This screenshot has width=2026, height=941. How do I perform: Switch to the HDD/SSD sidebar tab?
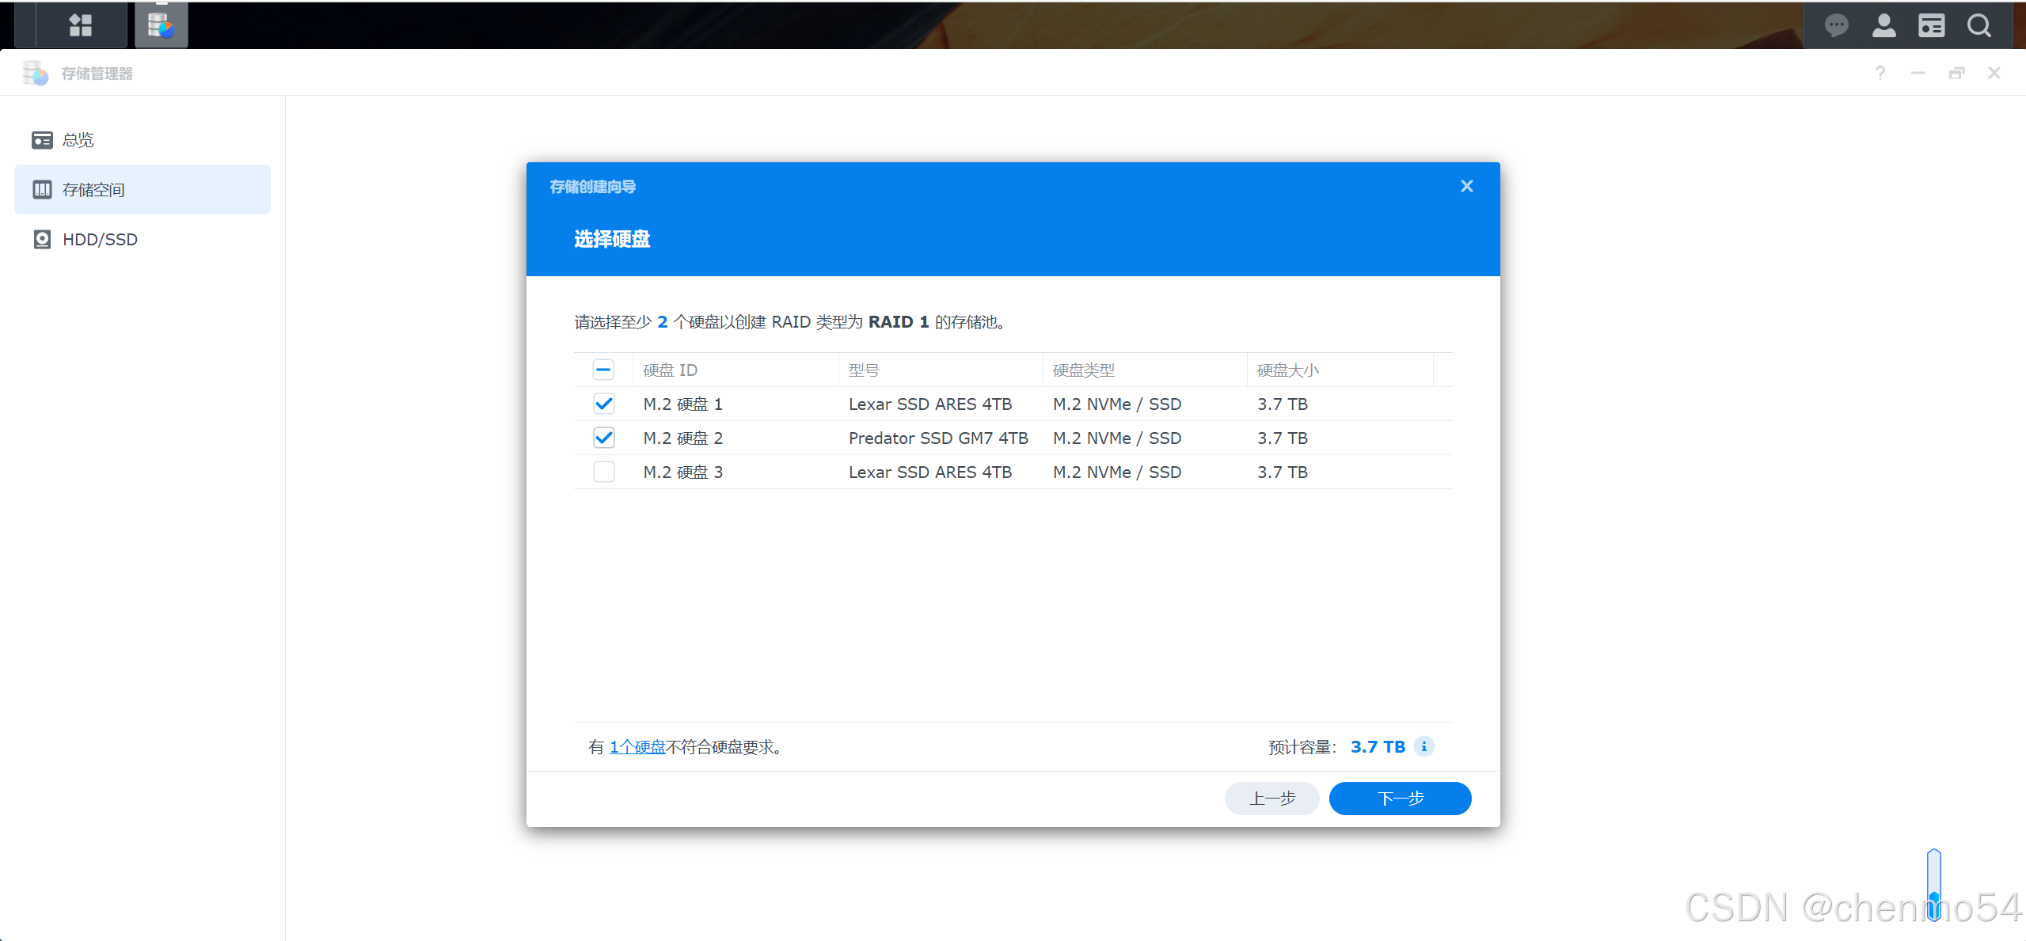click(100, 239)
